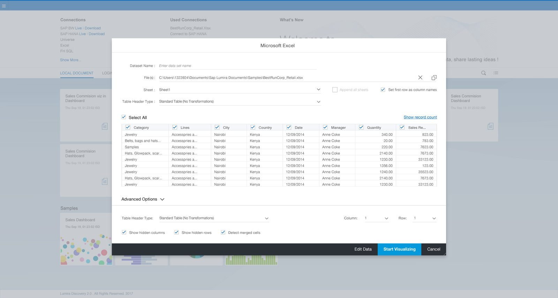
Task: Click SAP HANA Live link
Action: tap(82, 34)
